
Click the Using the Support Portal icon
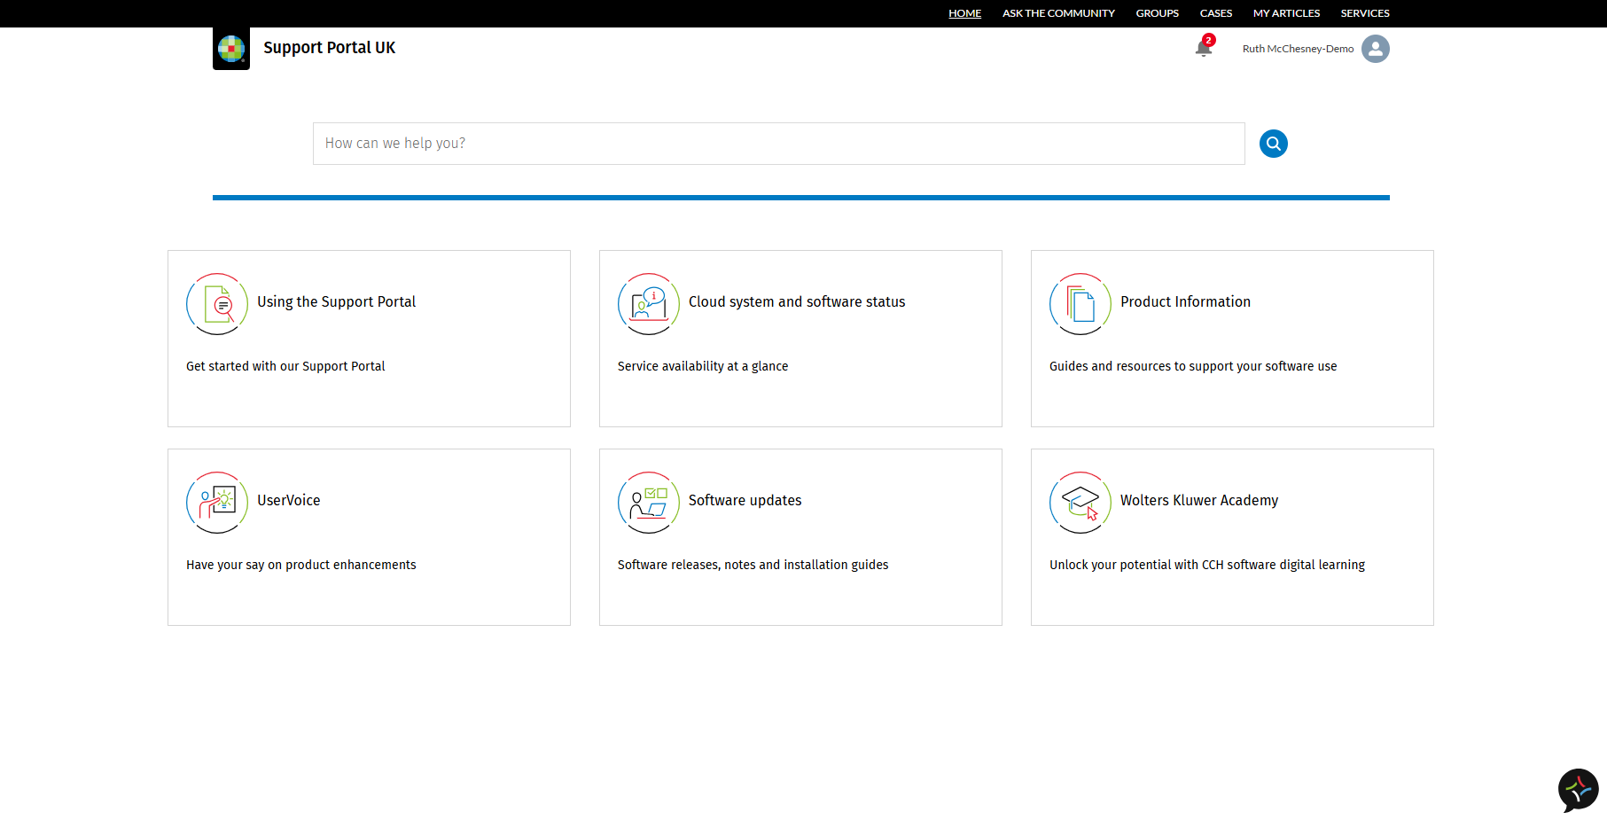(x=217, y=304)
